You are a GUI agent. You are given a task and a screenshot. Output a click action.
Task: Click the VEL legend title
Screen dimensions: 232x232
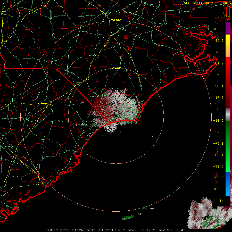(227, 15)
